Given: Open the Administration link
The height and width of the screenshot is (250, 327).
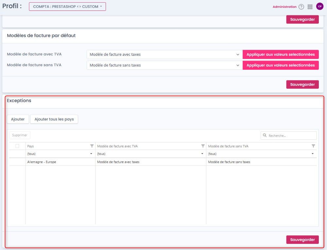Looking at the screenshot, I should pyautogui.click(x=284, y=7).
